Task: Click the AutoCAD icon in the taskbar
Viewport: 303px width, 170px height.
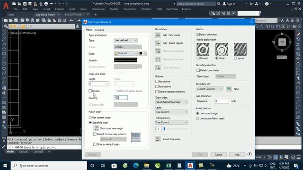Action: (190, 166)
